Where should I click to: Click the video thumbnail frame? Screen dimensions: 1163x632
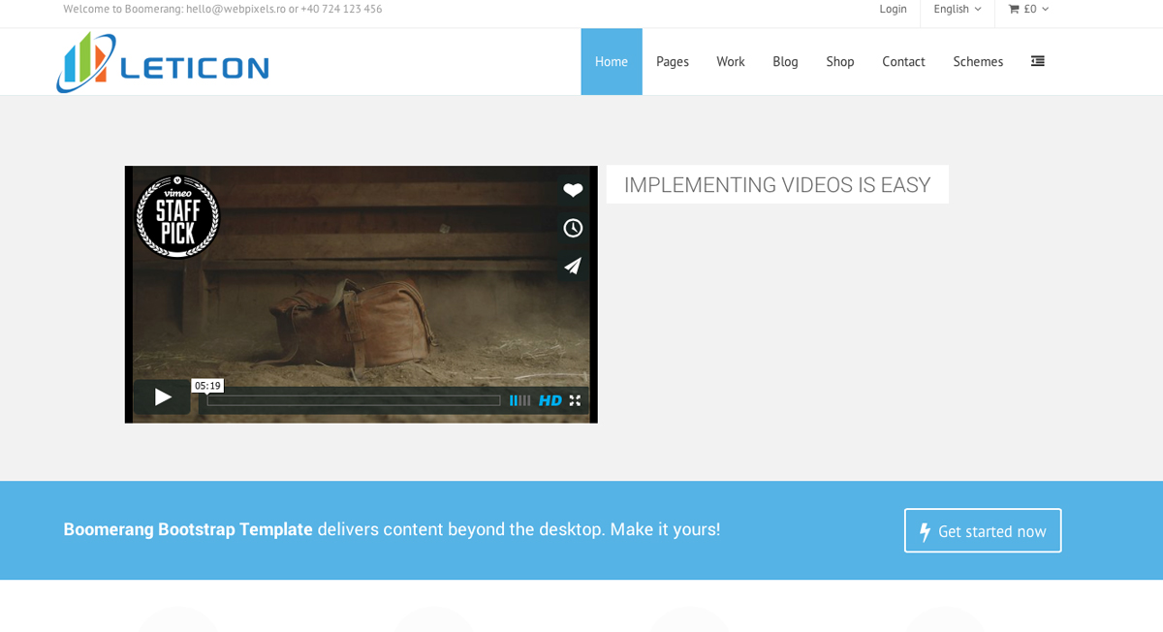(x=361, y=294)
